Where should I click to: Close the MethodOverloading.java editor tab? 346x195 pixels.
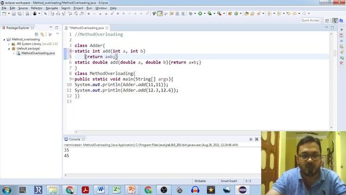coord(107,28)
